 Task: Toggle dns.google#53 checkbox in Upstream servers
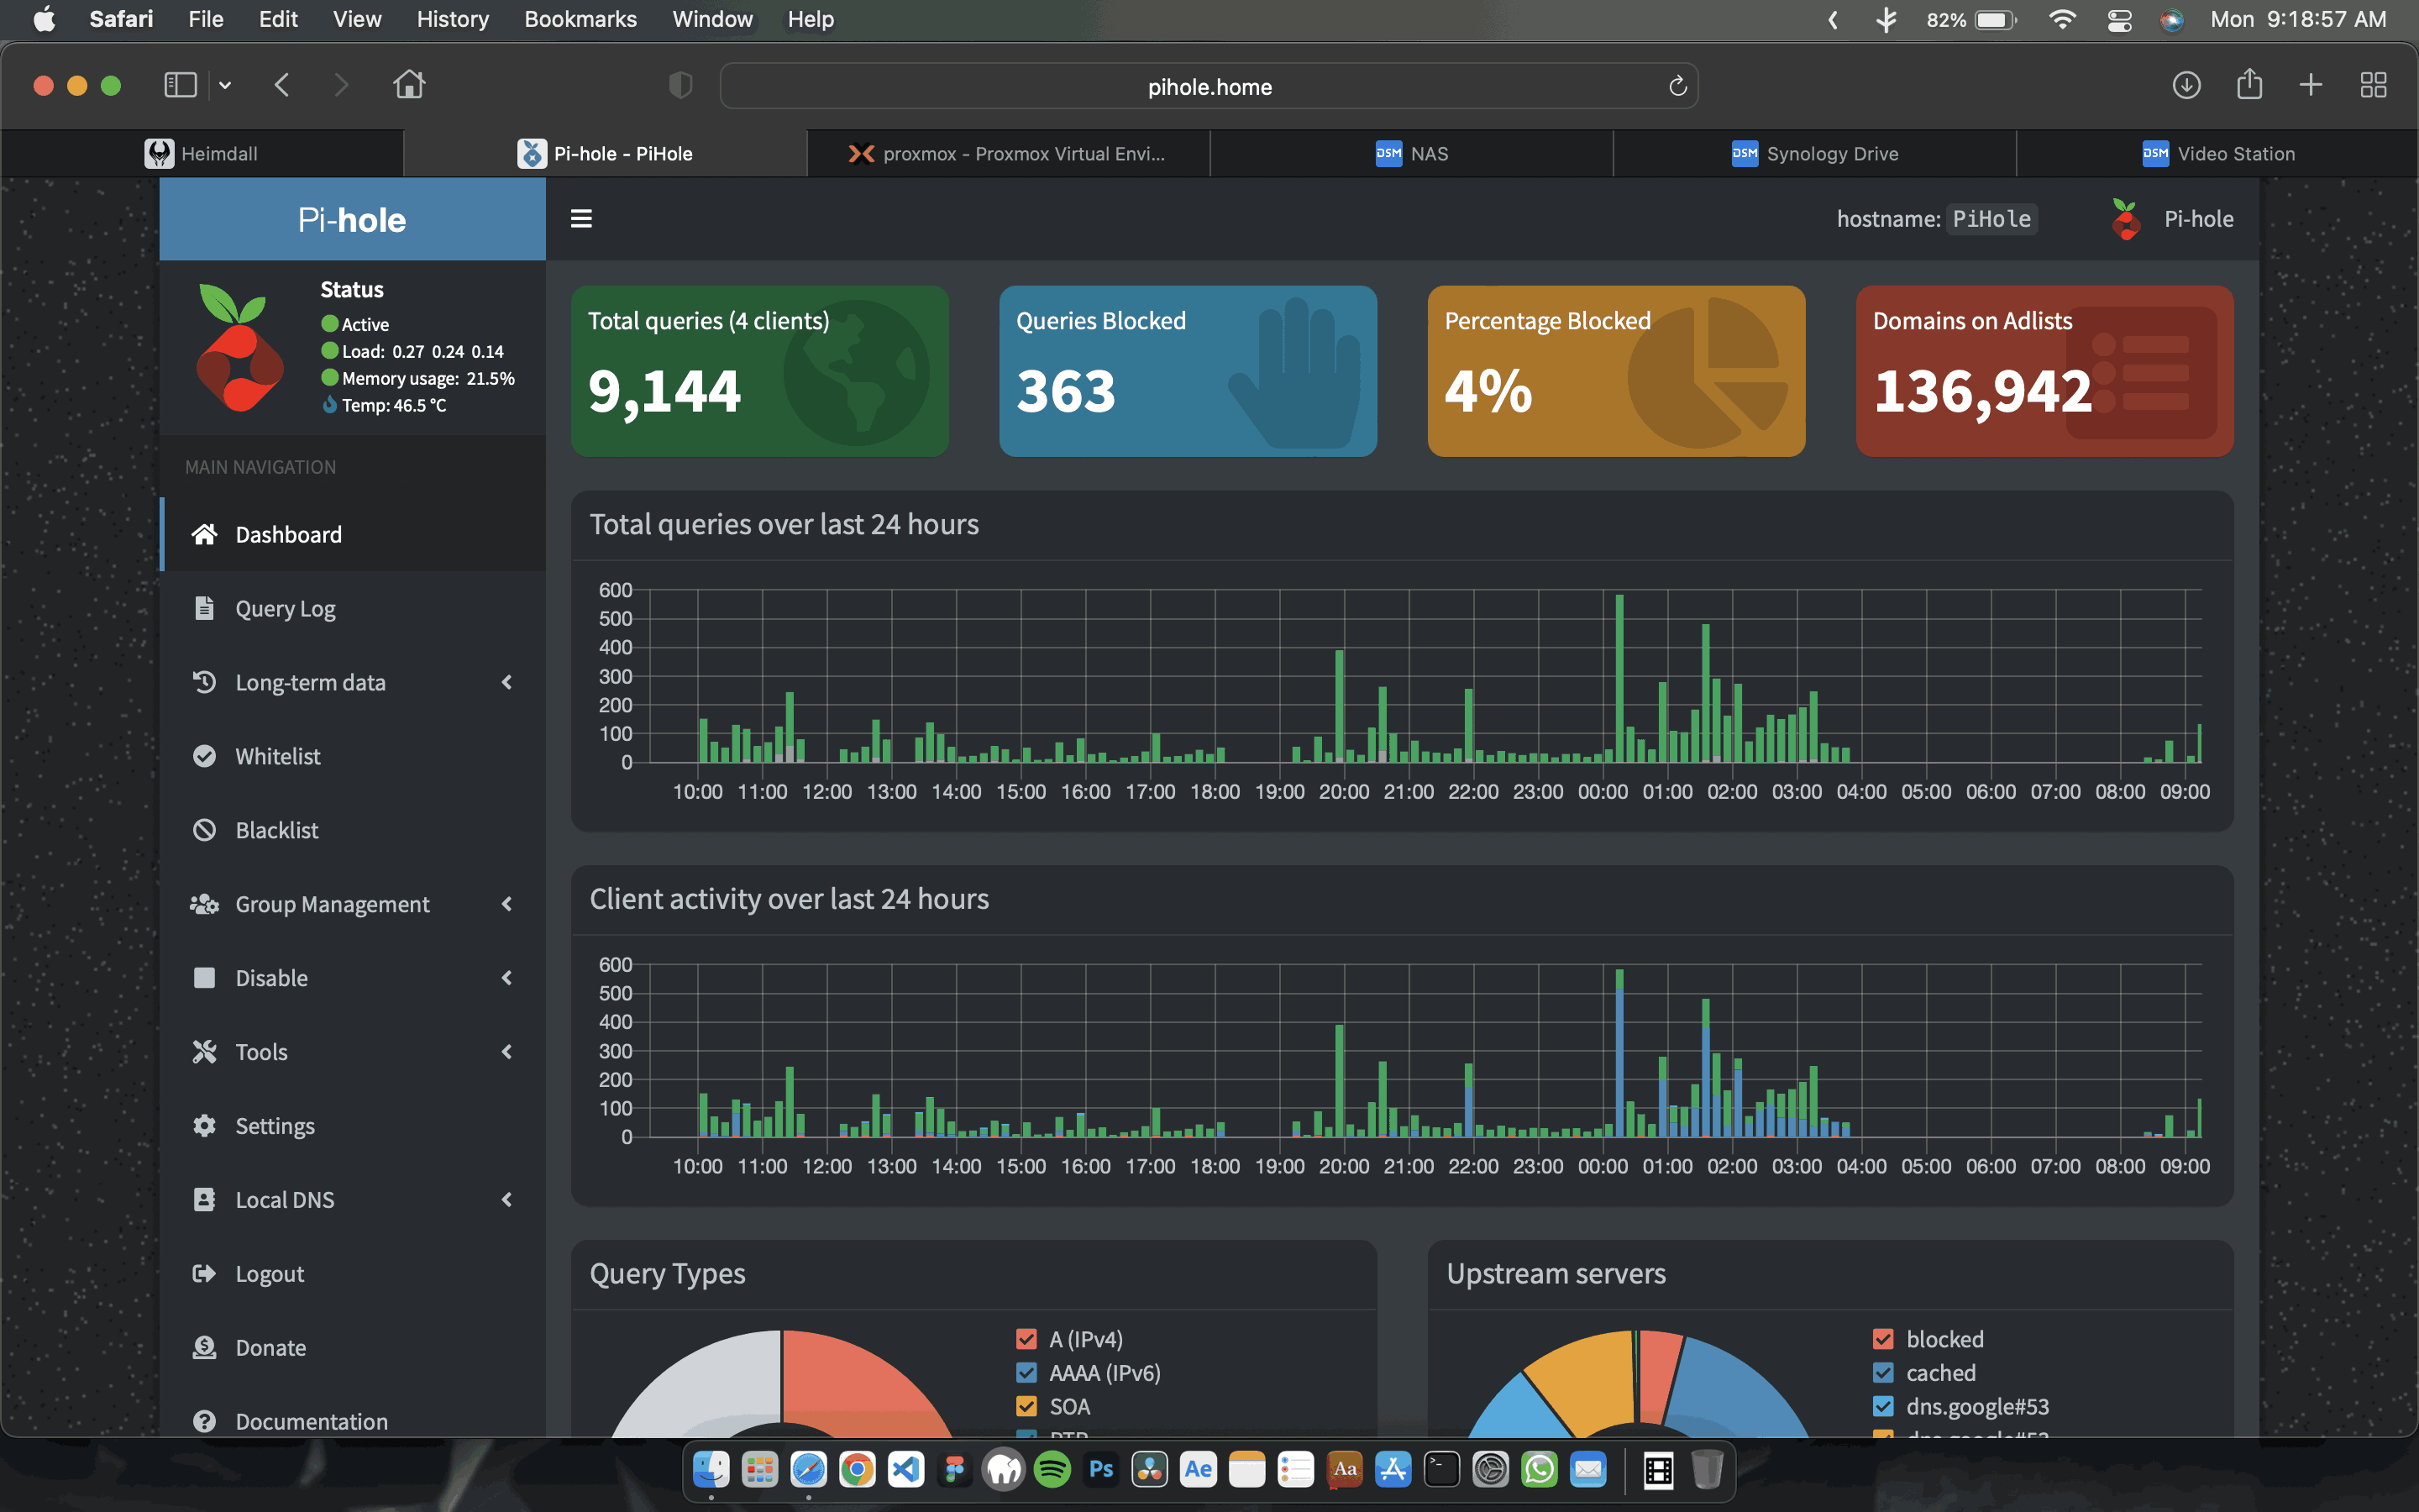[x=1883, y=1406]
